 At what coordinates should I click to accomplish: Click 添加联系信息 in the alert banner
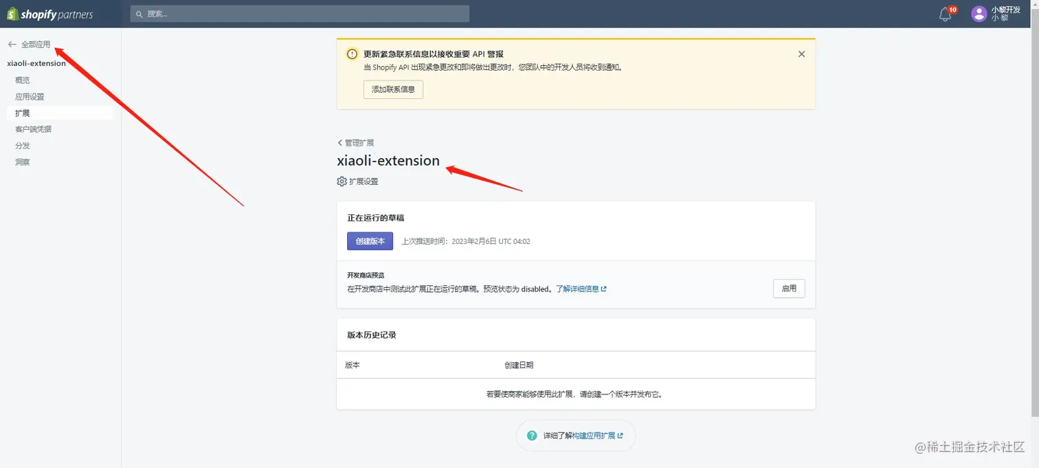392,89
